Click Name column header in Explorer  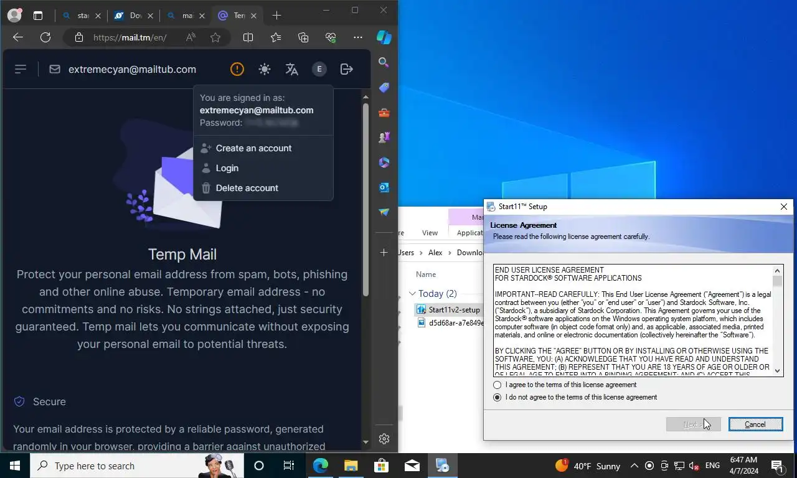(426, 274)
